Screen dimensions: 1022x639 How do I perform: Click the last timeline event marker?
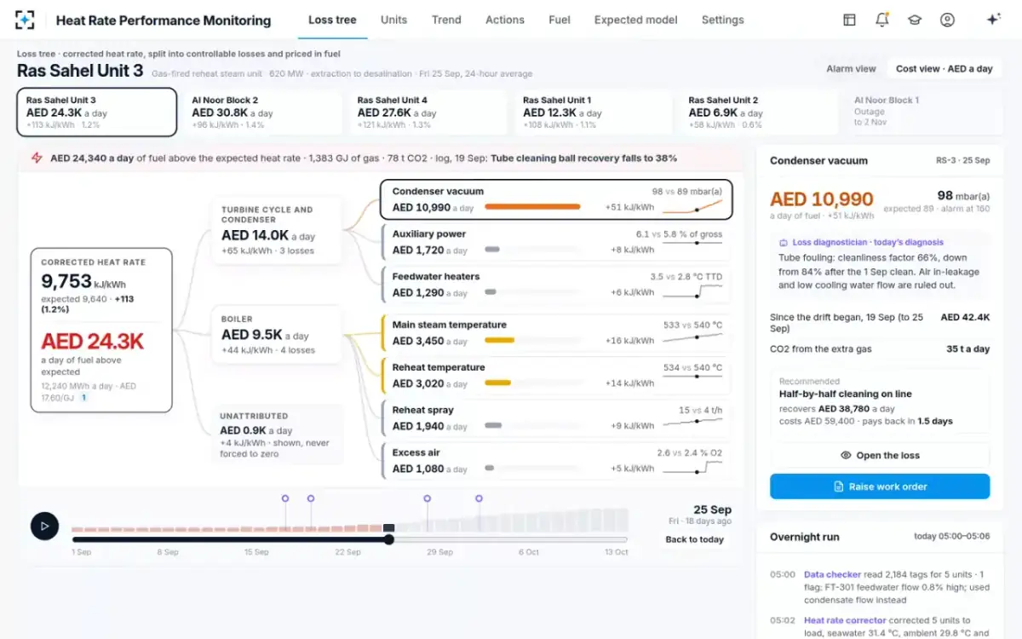479,498
